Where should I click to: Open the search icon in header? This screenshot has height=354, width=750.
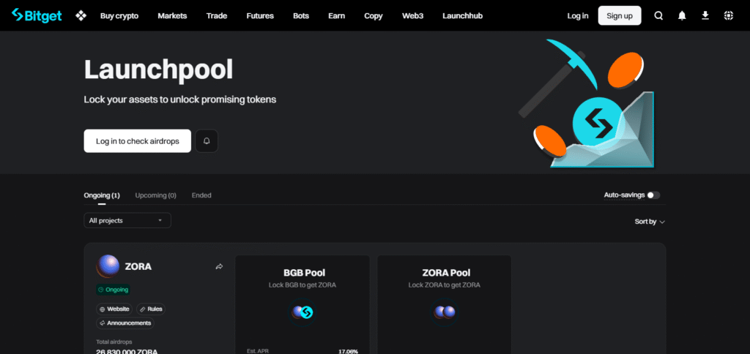[658, 16]
